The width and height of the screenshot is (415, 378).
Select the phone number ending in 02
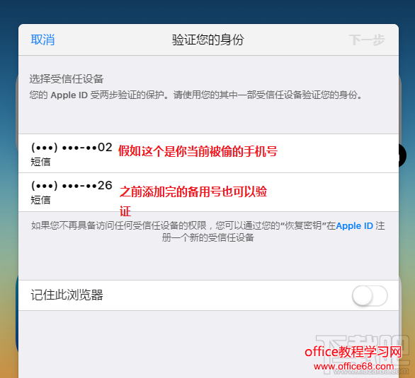[208, 153]
